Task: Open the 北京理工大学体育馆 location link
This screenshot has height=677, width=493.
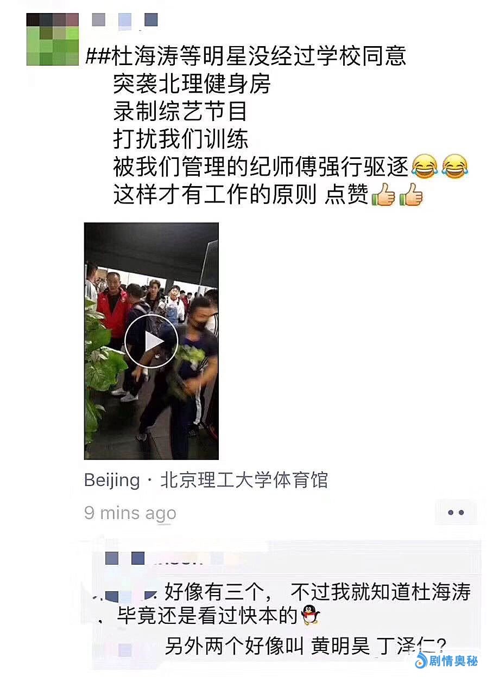Action: click(x=244, y=480)
